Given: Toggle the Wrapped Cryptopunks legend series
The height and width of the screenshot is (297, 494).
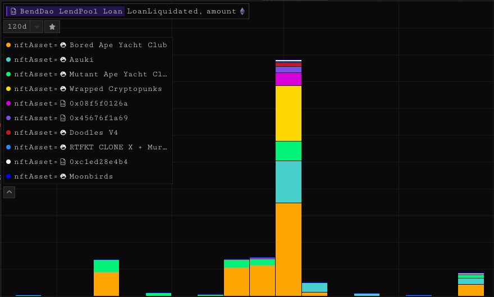Looking at the screenshot, I should [88, 89].
